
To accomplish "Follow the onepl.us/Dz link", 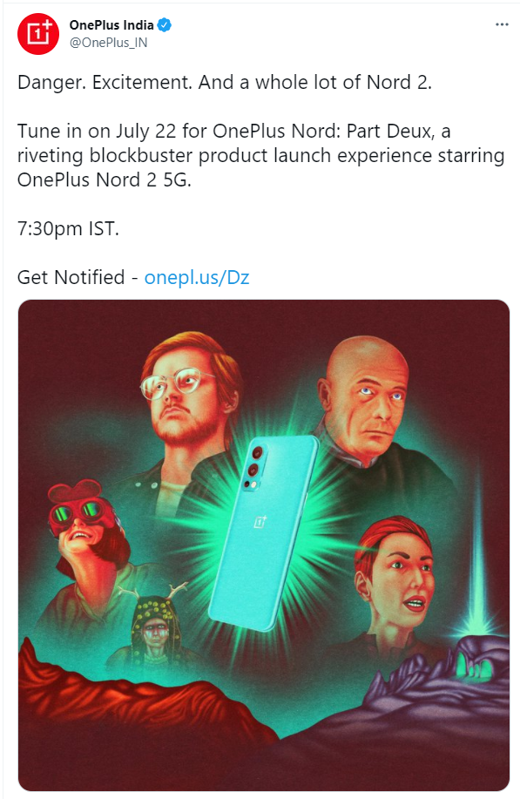I will [x=197, y=278].
